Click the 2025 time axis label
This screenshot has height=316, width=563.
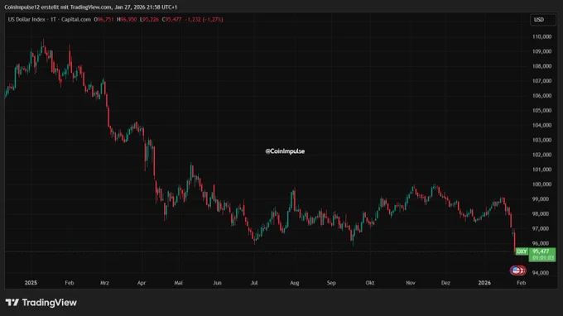31,283
